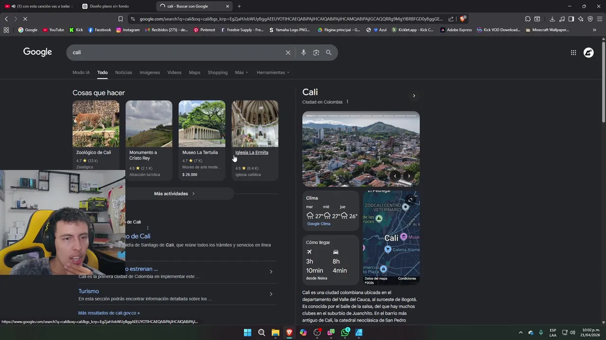This screenshot has width=606, height=340.
Task: Open the Cali map preview
Action: (x=391, y=238)
